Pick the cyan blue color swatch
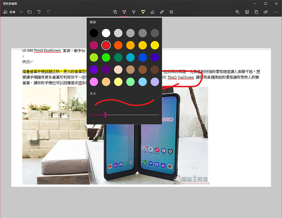The image size is (282, 218). click(x=130, y=57)
